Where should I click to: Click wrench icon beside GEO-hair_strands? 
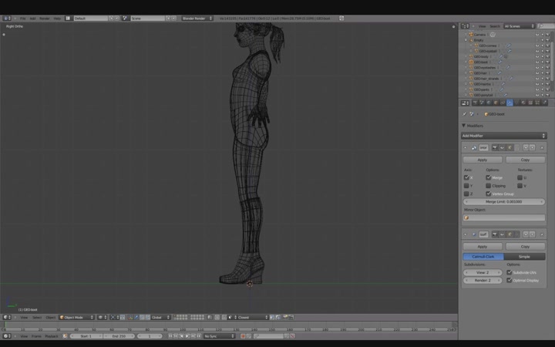[511, 79]
